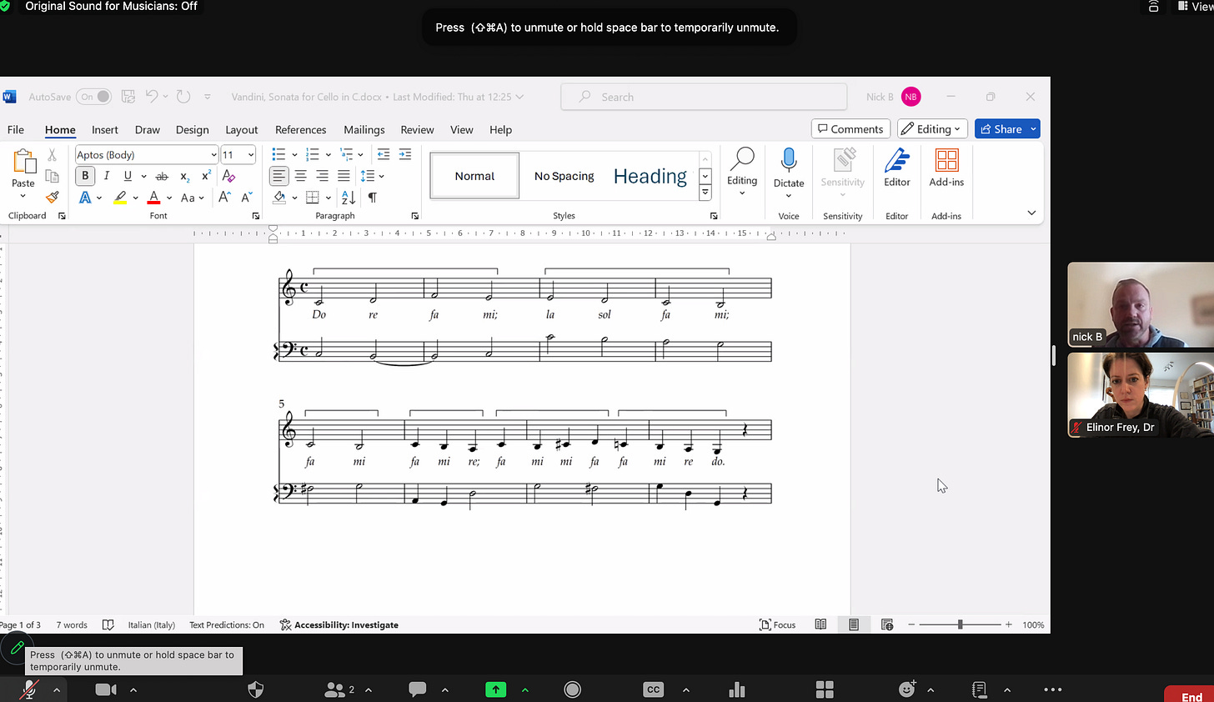Toggle Bold formatting button
This screenshot has height=702, width=1214.
[x=85, y=176]
